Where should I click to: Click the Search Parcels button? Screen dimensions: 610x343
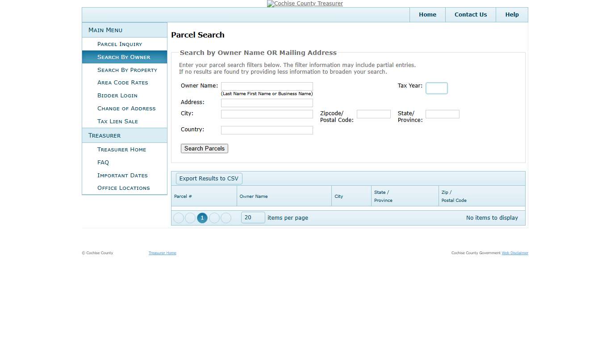click(x=204, y=148)
